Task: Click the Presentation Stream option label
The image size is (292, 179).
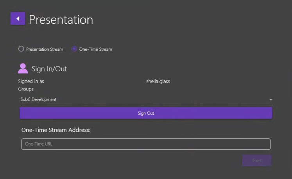Action: click(44, 50)
